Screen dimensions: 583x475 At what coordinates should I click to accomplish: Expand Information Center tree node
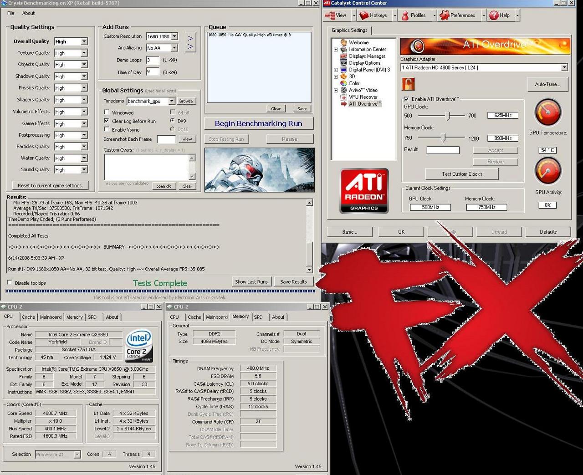pyautogui.click(x=336, y=50)
